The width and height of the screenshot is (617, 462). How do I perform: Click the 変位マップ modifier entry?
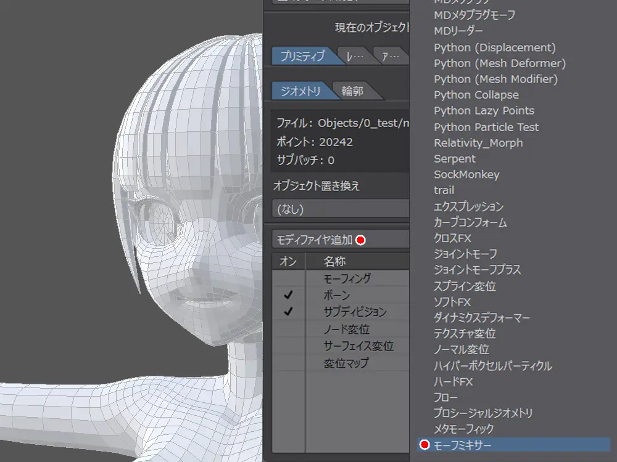(346, 363)
